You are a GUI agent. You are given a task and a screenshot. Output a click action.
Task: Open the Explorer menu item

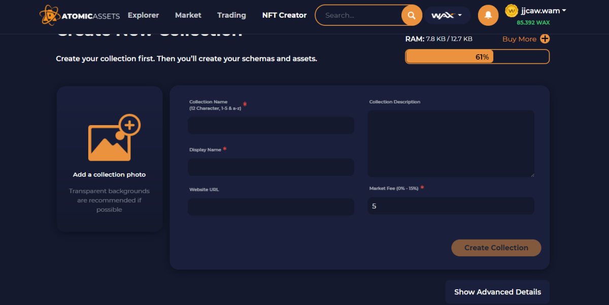[x=143, y=15]
